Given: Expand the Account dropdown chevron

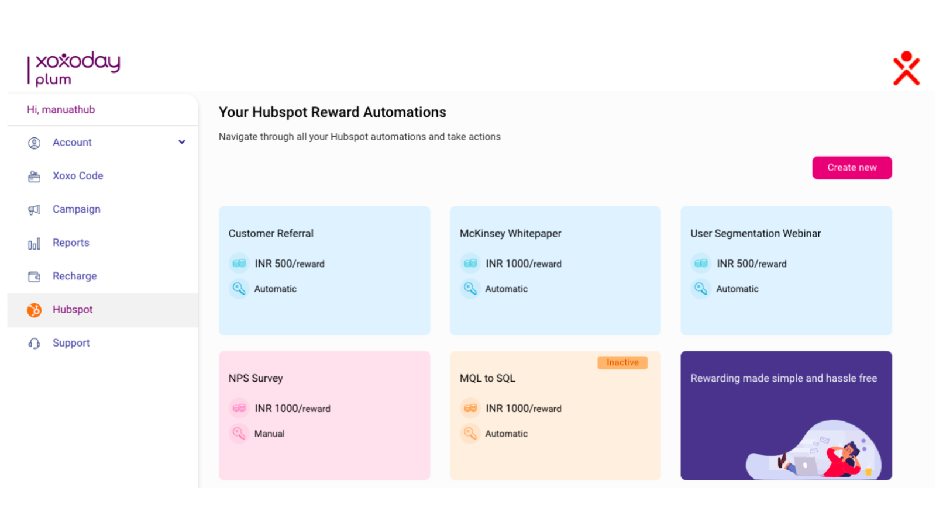Looking at the screenshot, I should pyautogui.click(x=182, y=142).
